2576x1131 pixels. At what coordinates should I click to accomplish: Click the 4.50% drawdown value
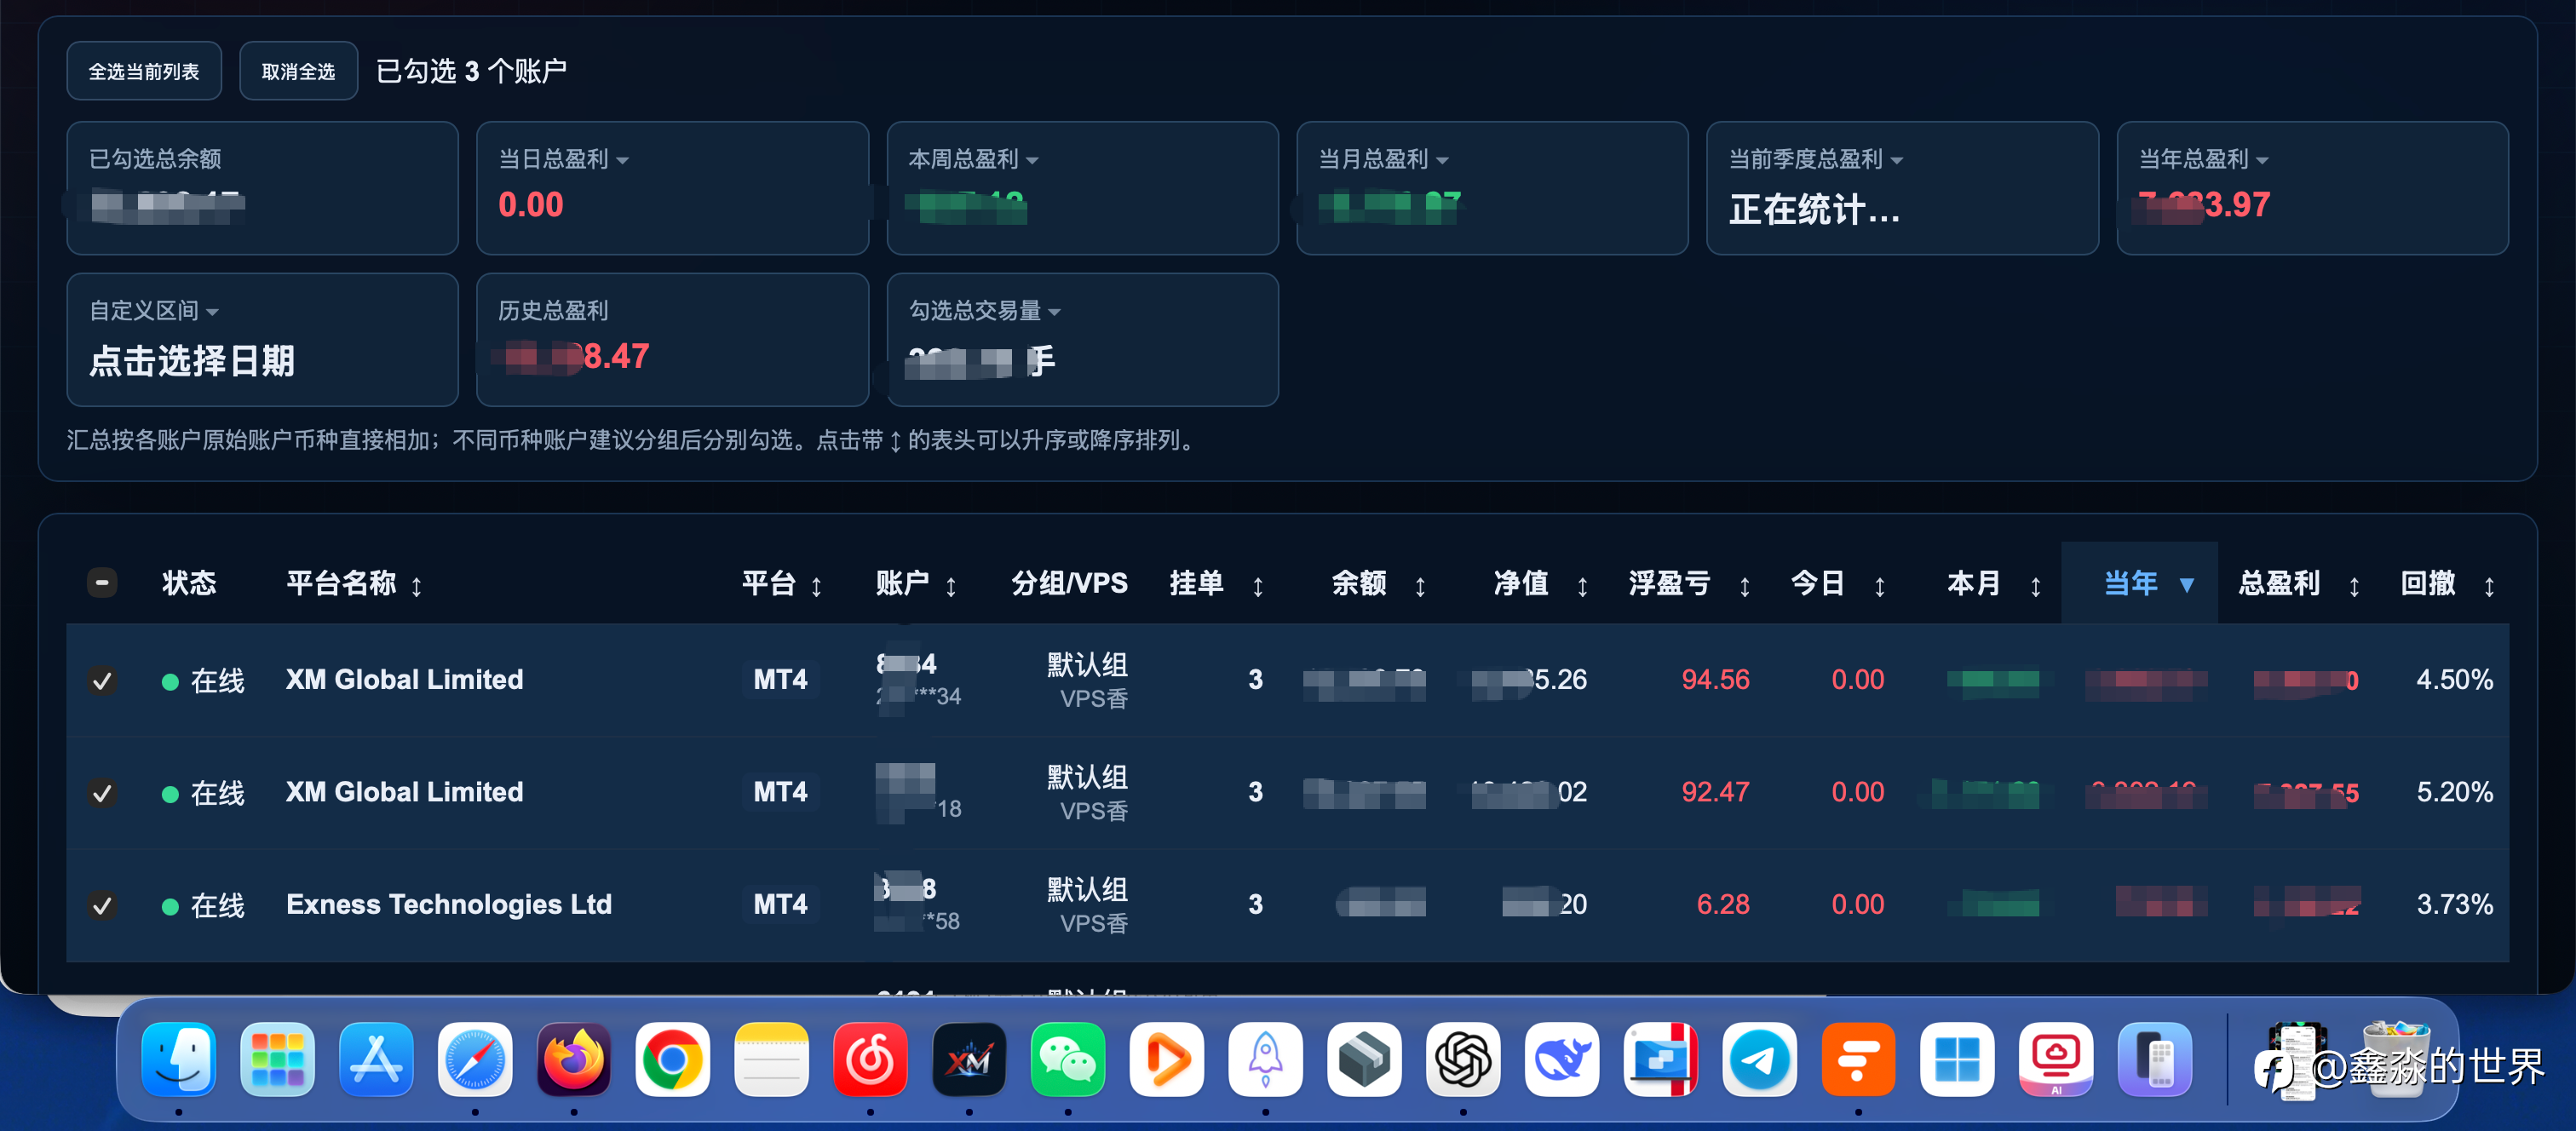(x=2454, y=680)
